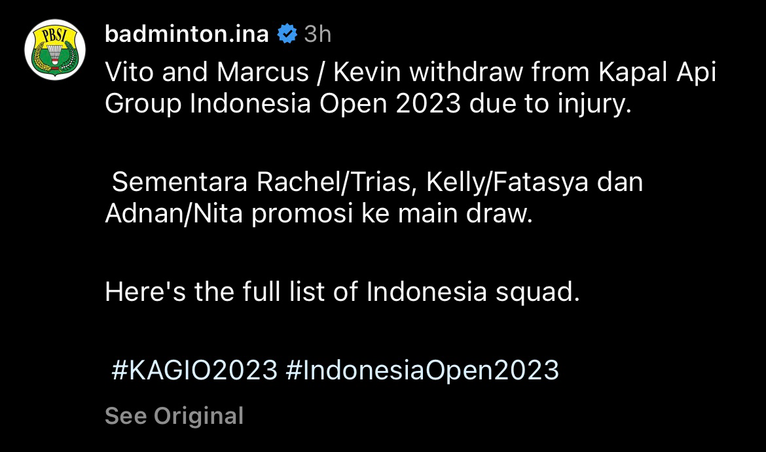Viewport: 766px width, 452px height.
Task: Click the word 'Sementara' in the caption
Action: (x=179, y=183)
